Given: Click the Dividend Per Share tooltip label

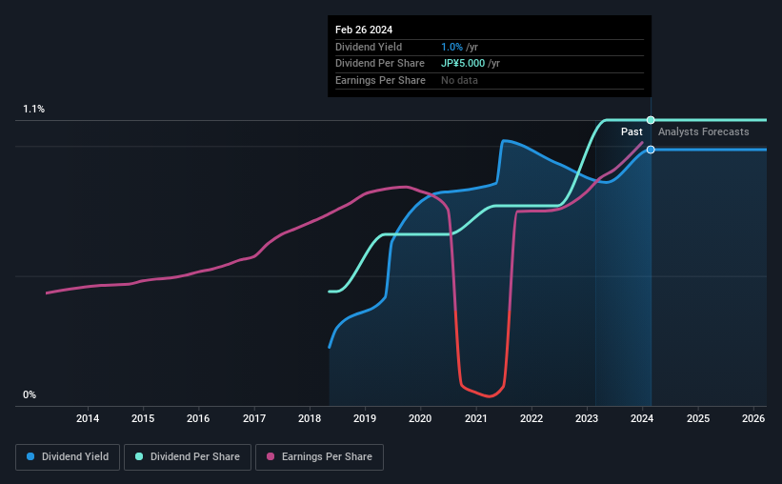Looking at the screenshot, I should tap(380, 64).
